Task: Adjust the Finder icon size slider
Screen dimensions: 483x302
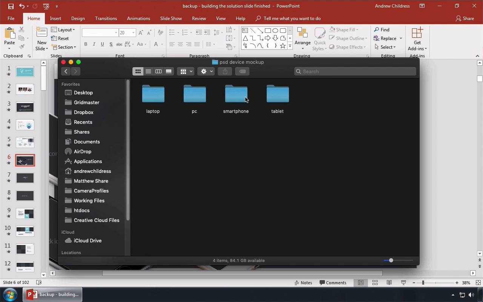Action: [391, 260]
